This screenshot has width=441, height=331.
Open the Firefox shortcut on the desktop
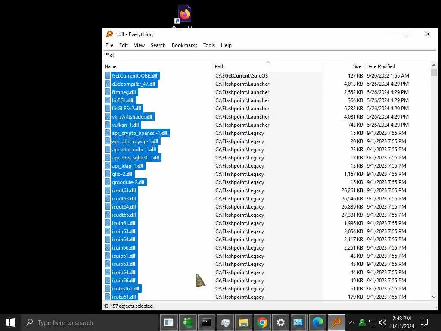pos(185,15)
